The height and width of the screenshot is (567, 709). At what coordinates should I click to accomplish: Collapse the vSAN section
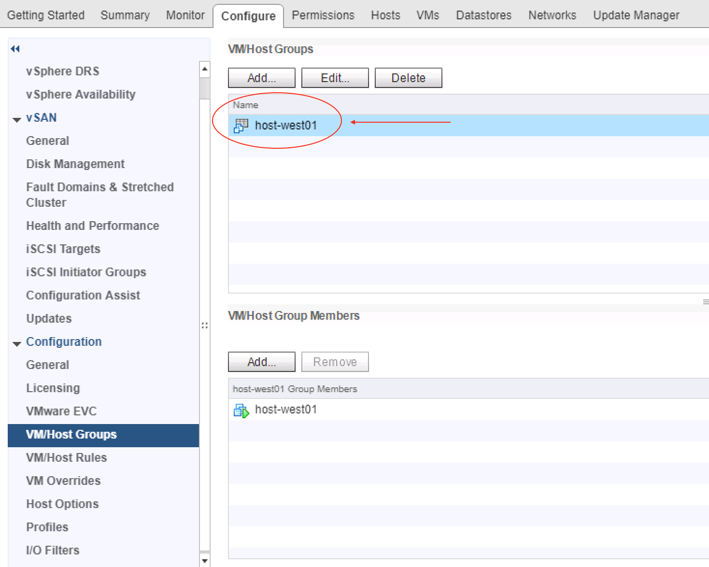point(16,117)
